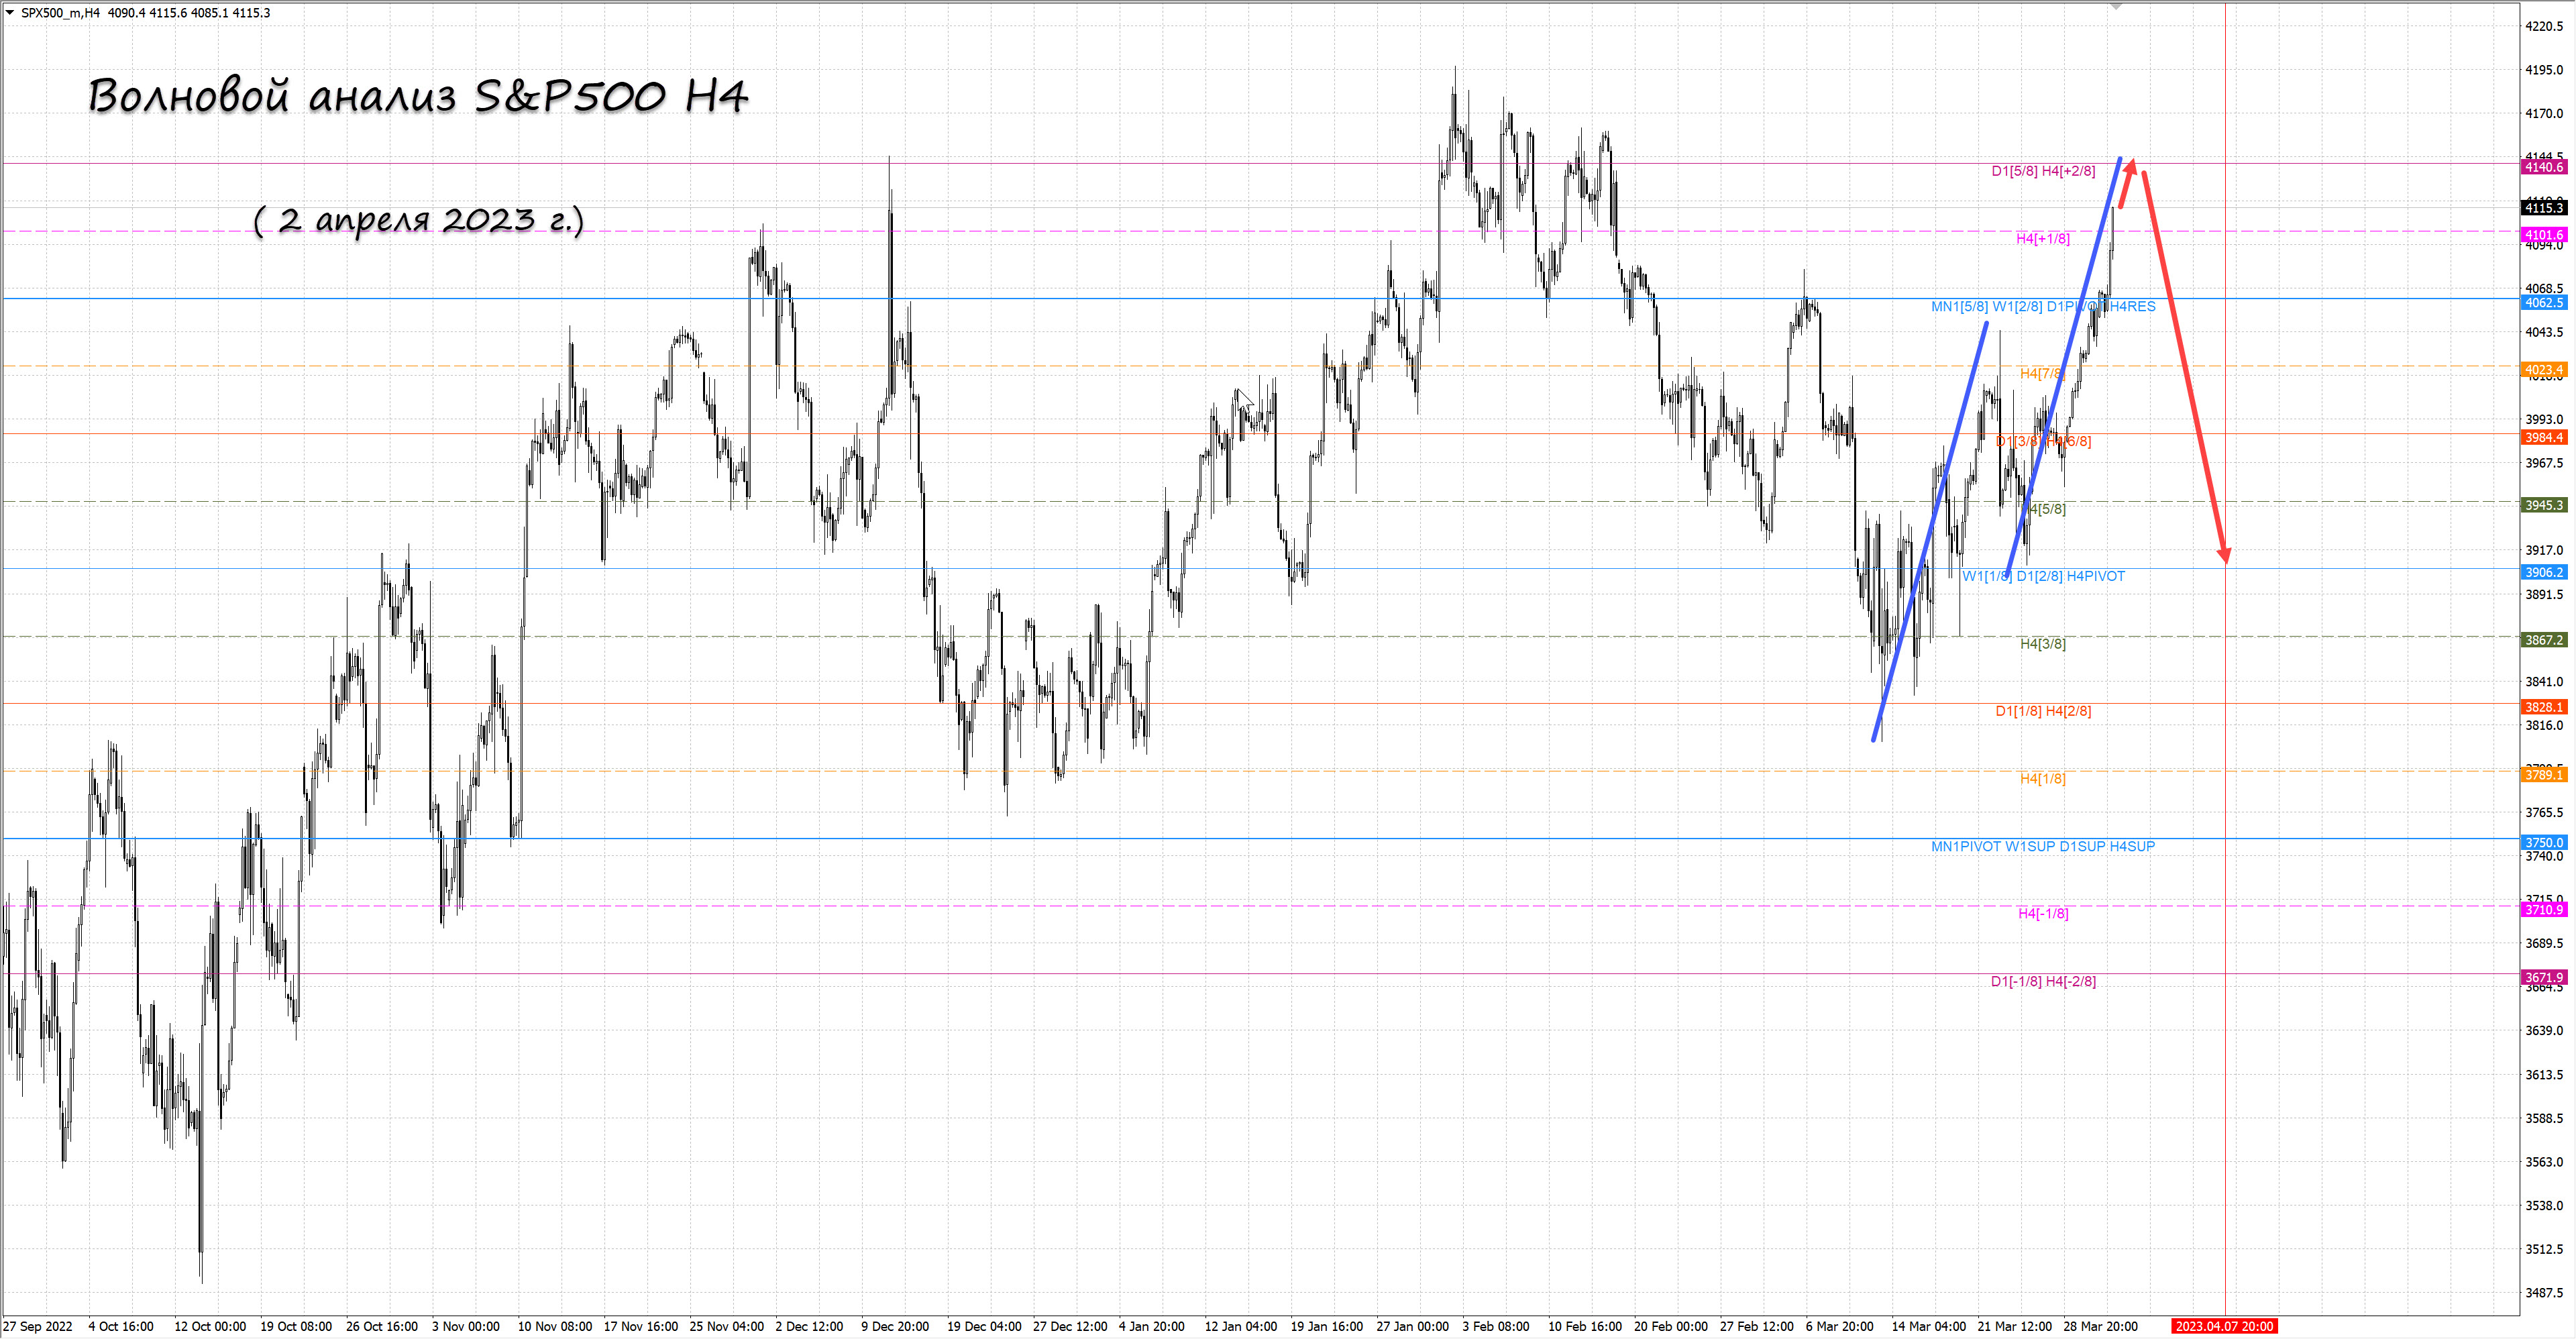Select the orange 4023.4 price tag

pyautogui.click(x=2543, y=370)
